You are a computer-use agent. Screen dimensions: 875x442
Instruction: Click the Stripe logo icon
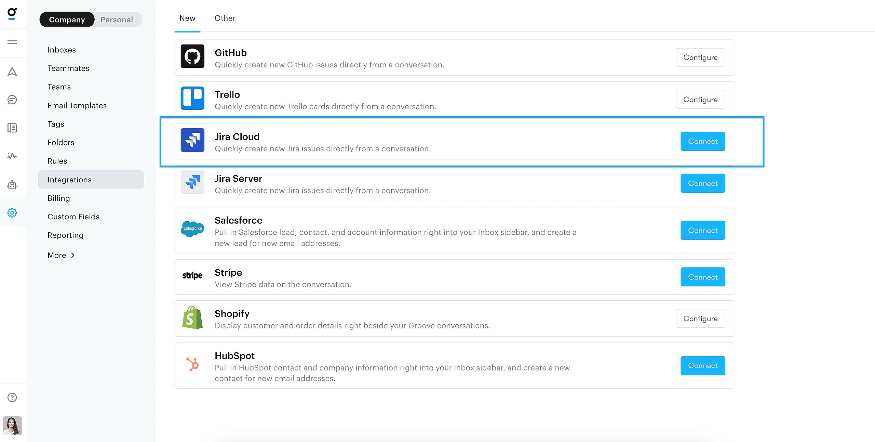click(x=192, y=275)
